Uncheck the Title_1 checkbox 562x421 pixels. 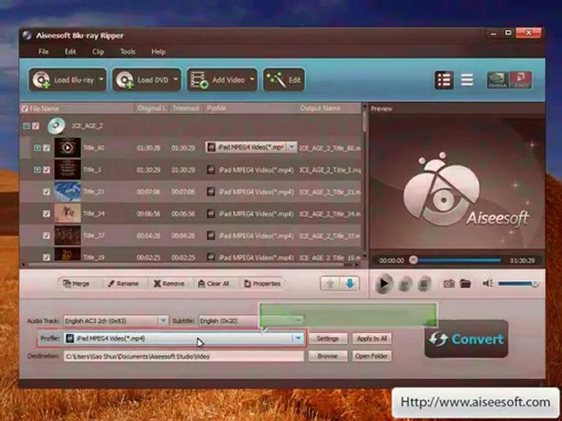pos(47,170)
